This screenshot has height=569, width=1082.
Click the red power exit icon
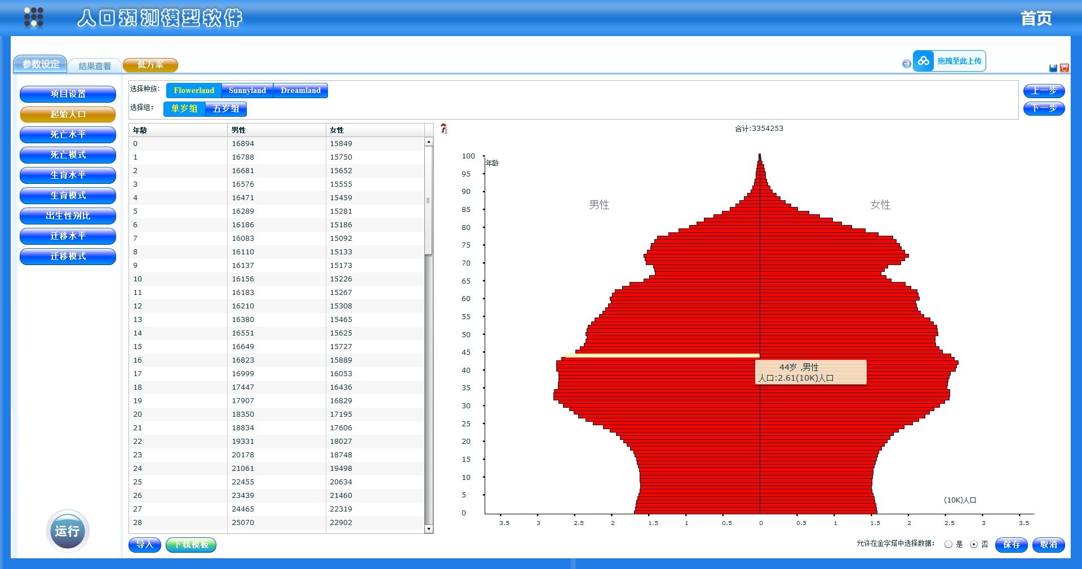pos(1065,68)
